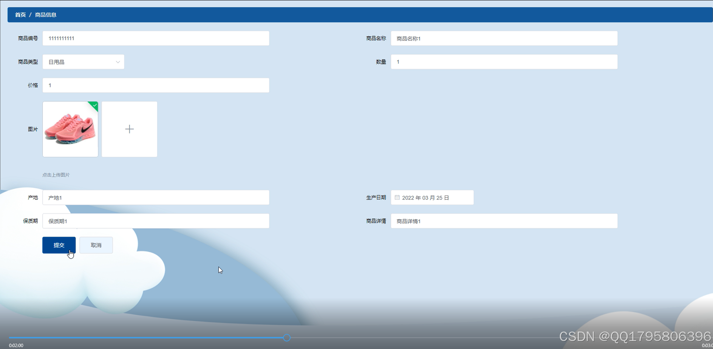
Task: Click the 0:02:00 elapsed time text
Action: click(16, 345)
